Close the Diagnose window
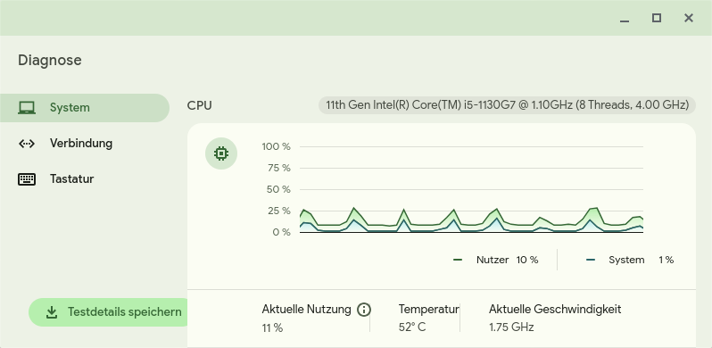Screen dimensions: 712x348 (689, 18)
